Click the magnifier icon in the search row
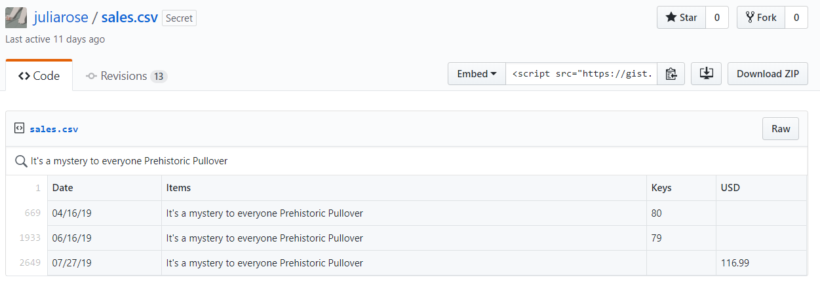The image size is (820, 288). click(x=21, y=160)
